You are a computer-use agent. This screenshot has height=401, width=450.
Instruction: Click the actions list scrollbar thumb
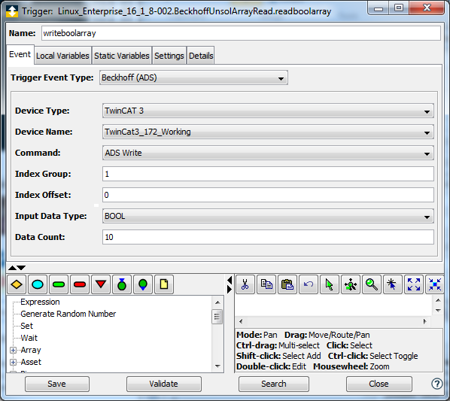(x=217, y=317)
